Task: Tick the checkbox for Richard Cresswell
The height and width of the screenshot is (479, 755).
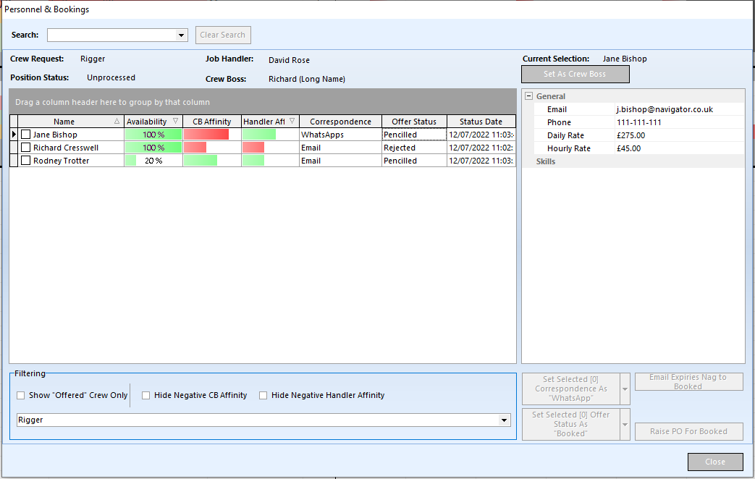Action: point(26,148)
